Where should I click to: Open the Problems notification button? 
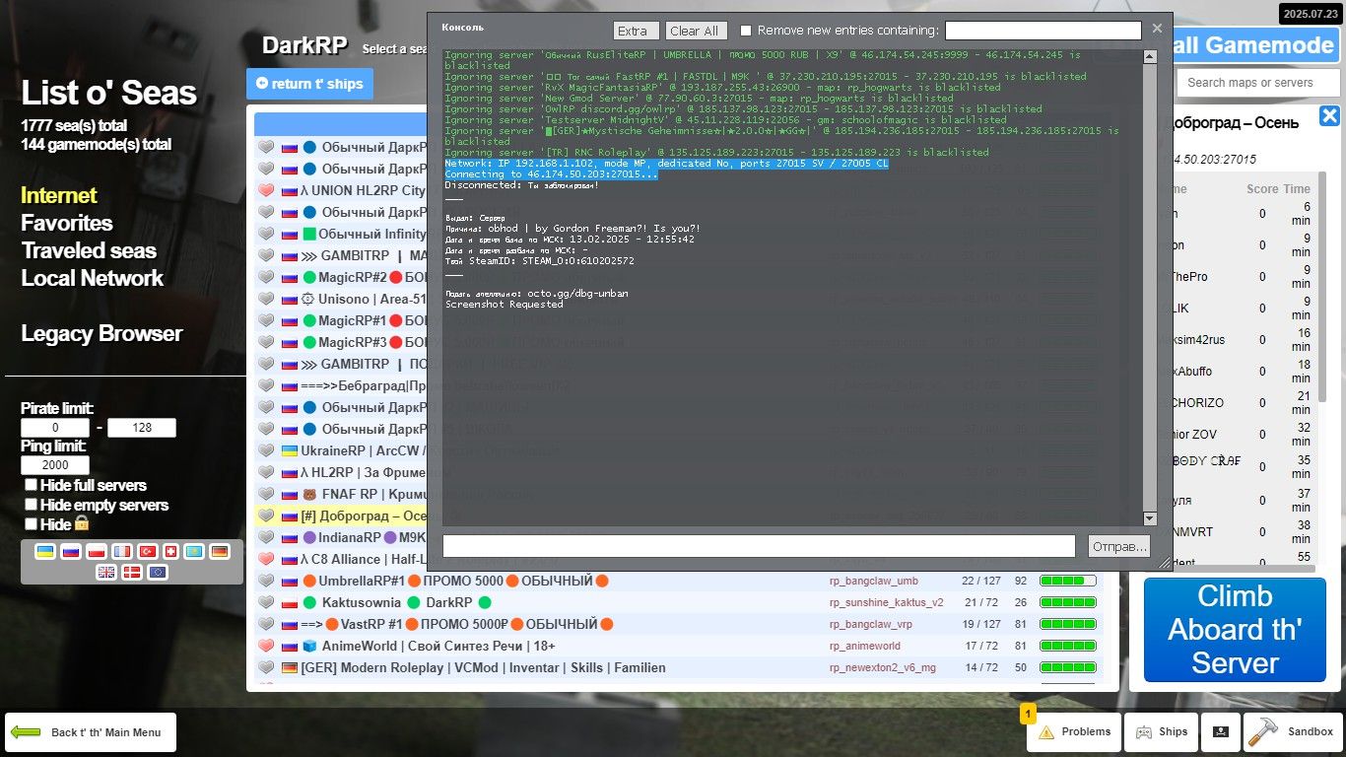coord(1073,731)
